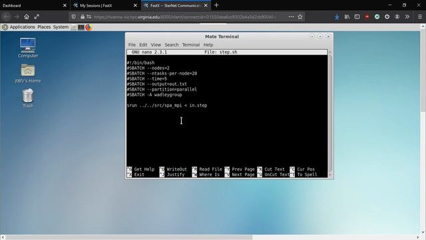Open the MATE Applications menu
426x240 pixels.
coord(22,27)
